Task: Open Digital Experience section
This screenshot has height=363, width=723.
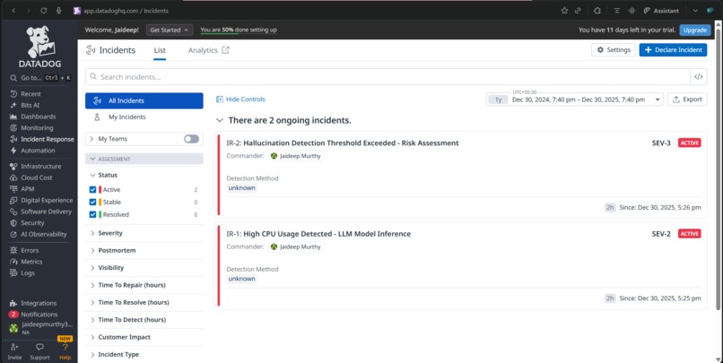Action: point(47,201)
